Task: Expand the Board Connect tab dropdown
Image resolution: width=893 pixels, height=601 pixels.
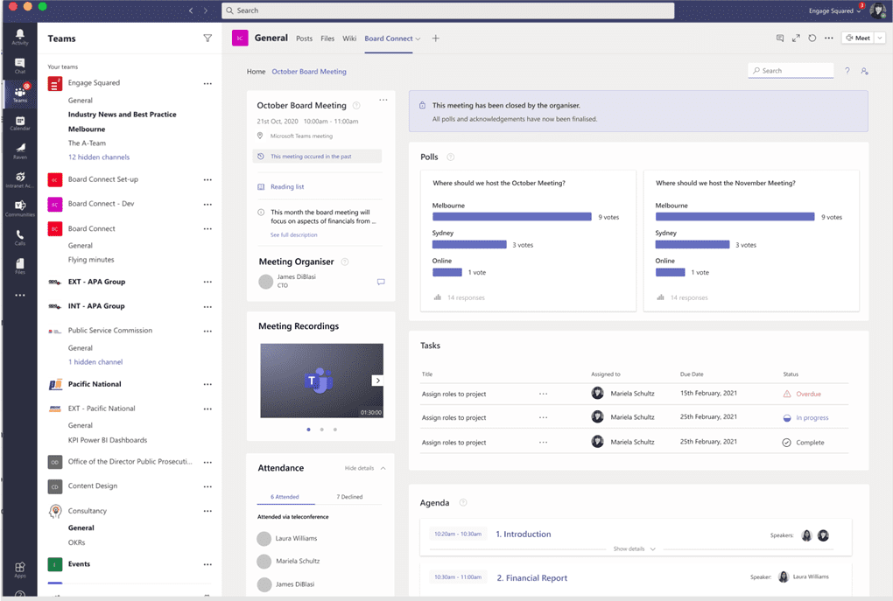Action: [418, 39]
